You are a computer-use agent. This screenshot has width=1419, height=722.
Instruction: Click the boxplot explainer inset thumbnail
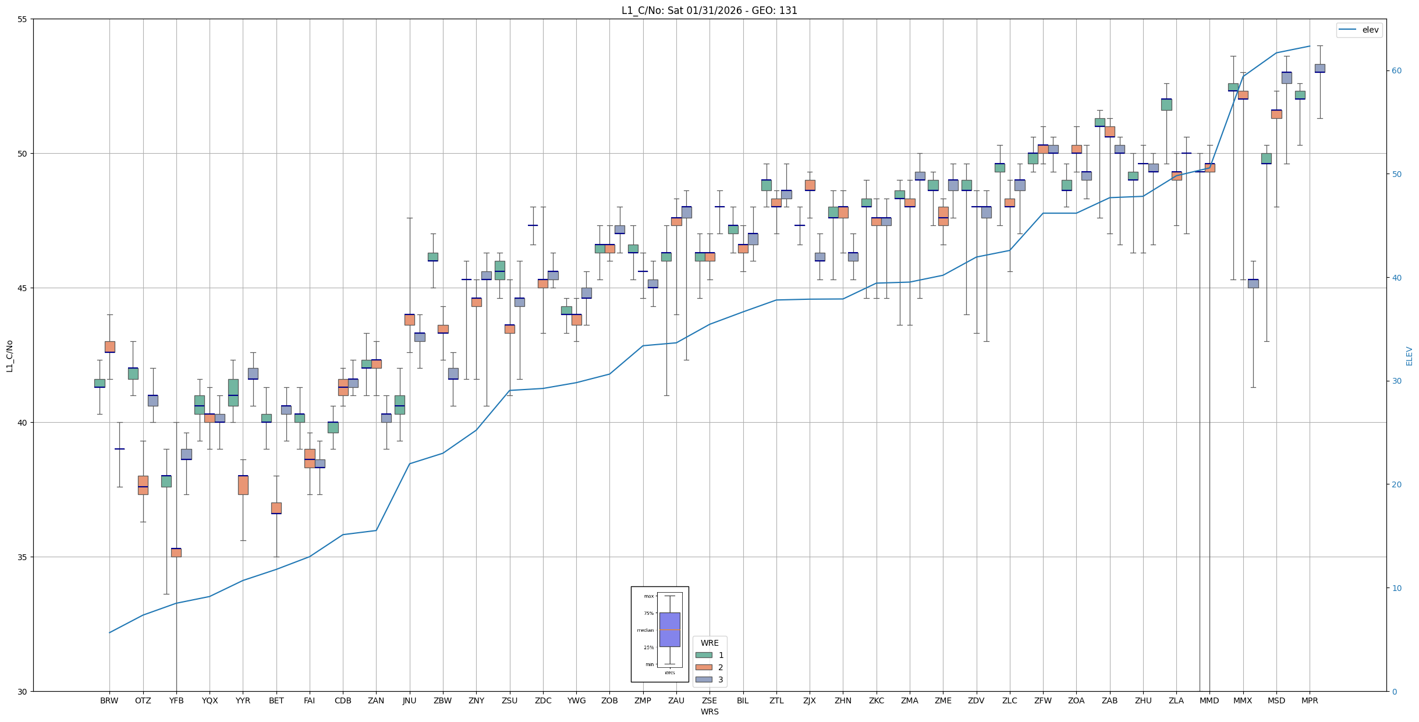click(x=659, y=634)
